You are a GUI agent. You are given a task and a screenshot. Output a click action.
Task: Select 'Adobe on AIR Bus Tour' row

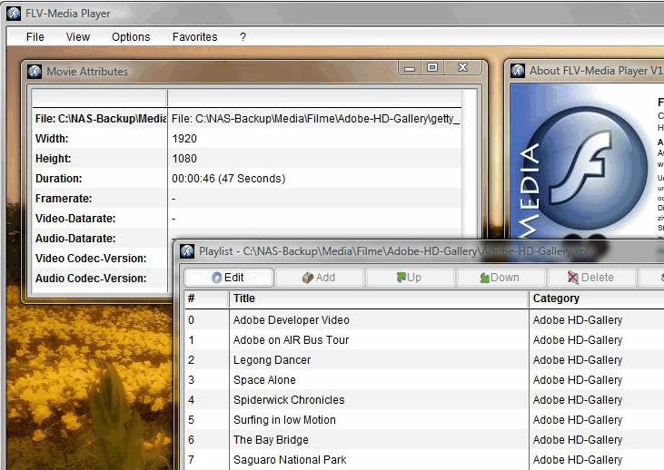click(x=424, y=339)
